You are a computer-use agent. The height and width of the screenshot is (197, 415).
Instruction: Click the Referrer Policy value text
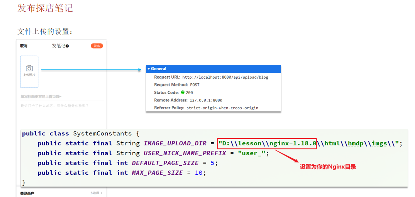tap(222, 108)
